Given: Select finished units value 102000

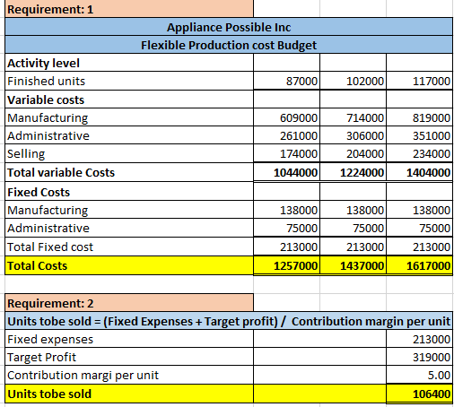Looking at the screenshot, I should (x=353, y=81).
